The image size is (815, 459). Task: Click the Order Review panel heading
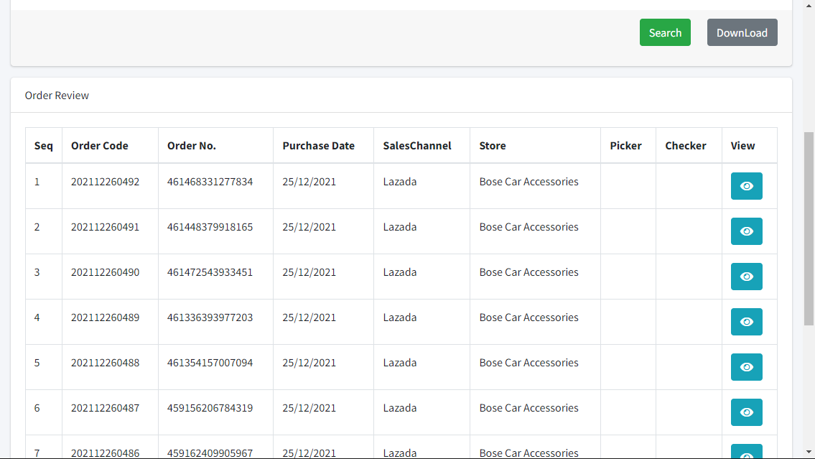57,95
